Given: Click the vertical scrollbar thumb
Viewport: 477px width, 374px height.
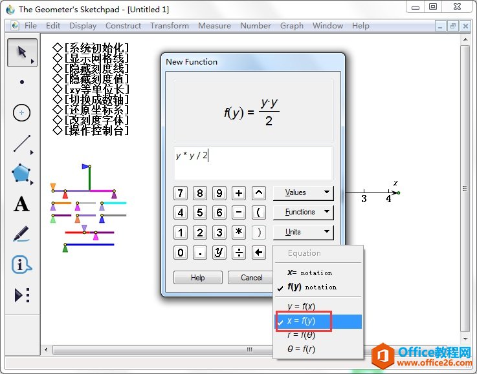Looking at the screenshot, I should coord(465,189).
